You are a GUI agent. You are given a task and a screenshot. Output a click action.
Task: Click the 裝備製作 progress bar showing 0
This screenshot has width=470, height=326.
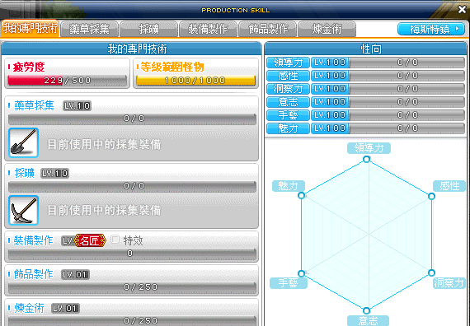(x=132, y=254)
